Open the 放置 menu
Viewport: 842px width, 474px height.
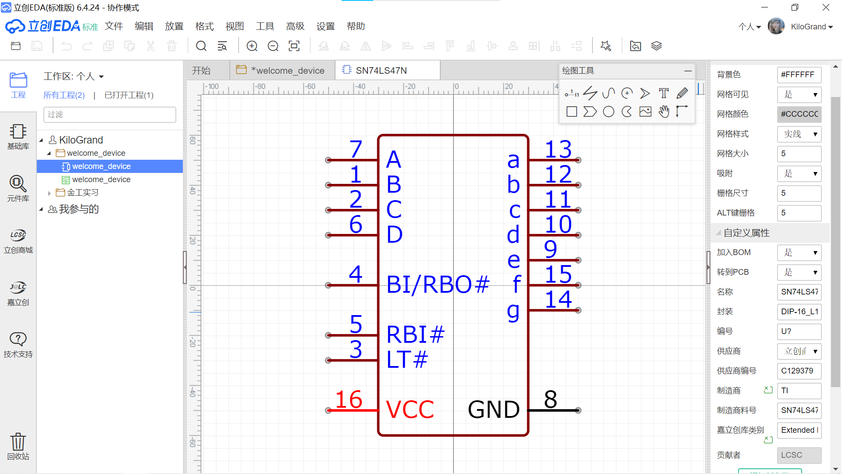[x=174, y=26]
